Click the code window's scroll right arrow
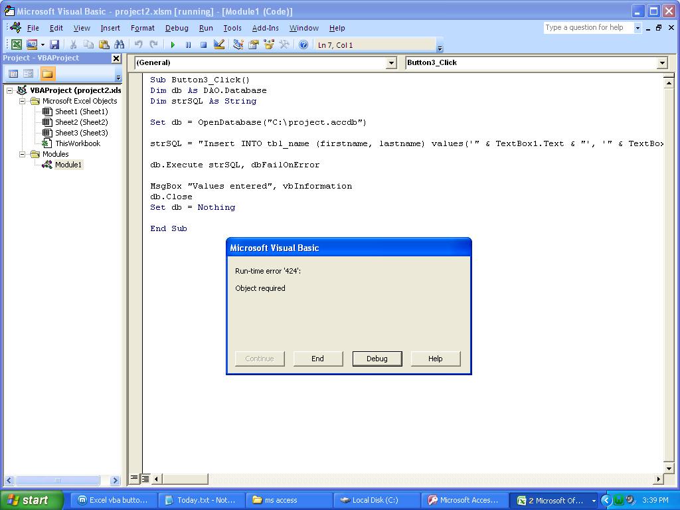 click(x=658, y=479)
